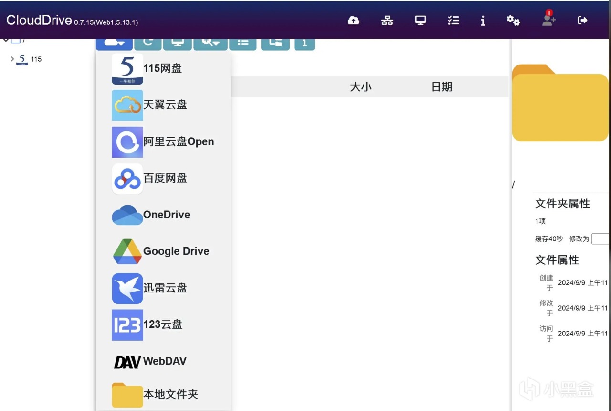Choose 百度网盘 from the cloud menu
Screen dimensions: 611x411
coord(163,178)
